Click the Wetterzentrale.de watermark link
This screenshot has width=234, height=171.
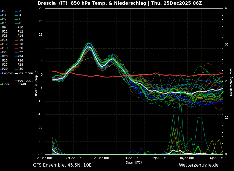198,165
